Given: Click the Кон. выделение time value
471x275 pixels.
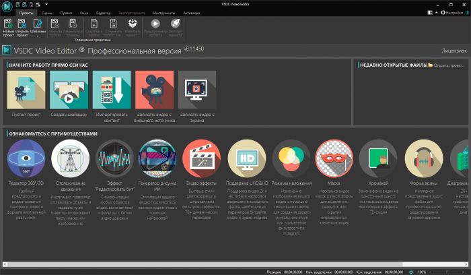Looking at the screenshot, I should pos(394,272).
